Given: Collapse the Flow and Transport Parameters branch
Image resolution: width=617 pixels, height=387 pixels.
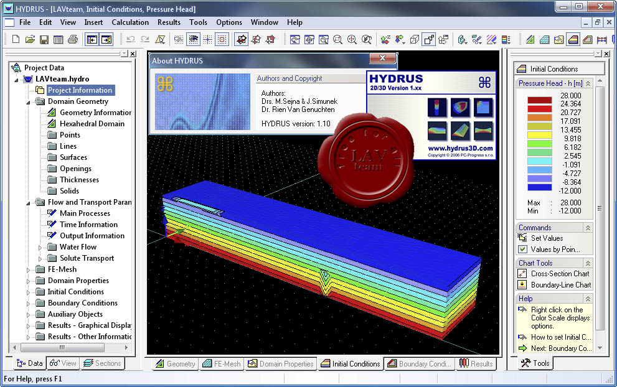Looking at the screenshot, I should pyautogui.click(x=29, y=203).
